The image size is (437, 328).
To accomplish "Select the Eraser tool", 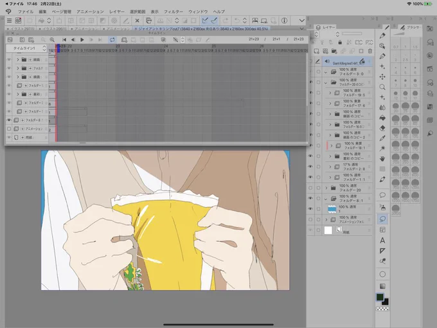I will coord(382,128).
